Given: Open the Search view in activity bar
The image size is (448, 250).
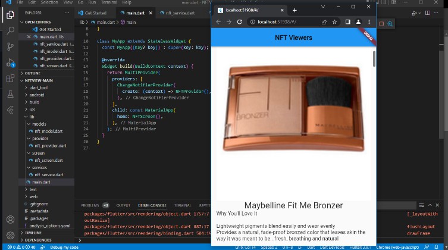Looking at the screenshot, I should (10, 30).
